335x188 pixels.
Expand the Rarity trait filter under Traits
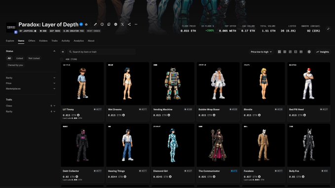pyautogui.click(x=30, y=112)
